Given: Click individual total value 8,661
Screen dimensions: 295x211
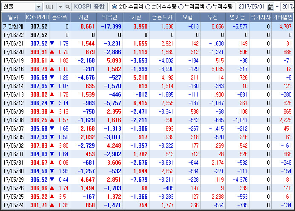Looking at the screenshot, I should (x=87, y=26).
